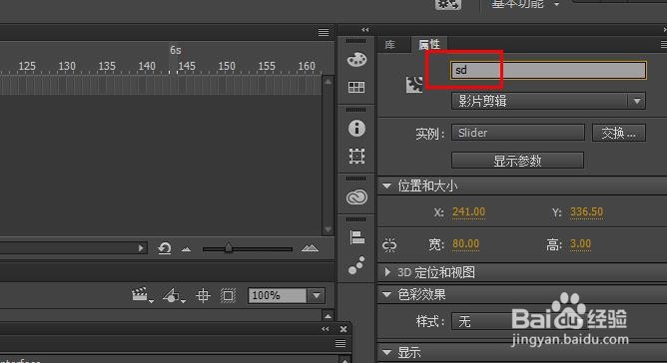Image resolution: width=667 pixels, height=363 pixels.
Task: Open the Edit Symbols icon
Action: [173, 295]
